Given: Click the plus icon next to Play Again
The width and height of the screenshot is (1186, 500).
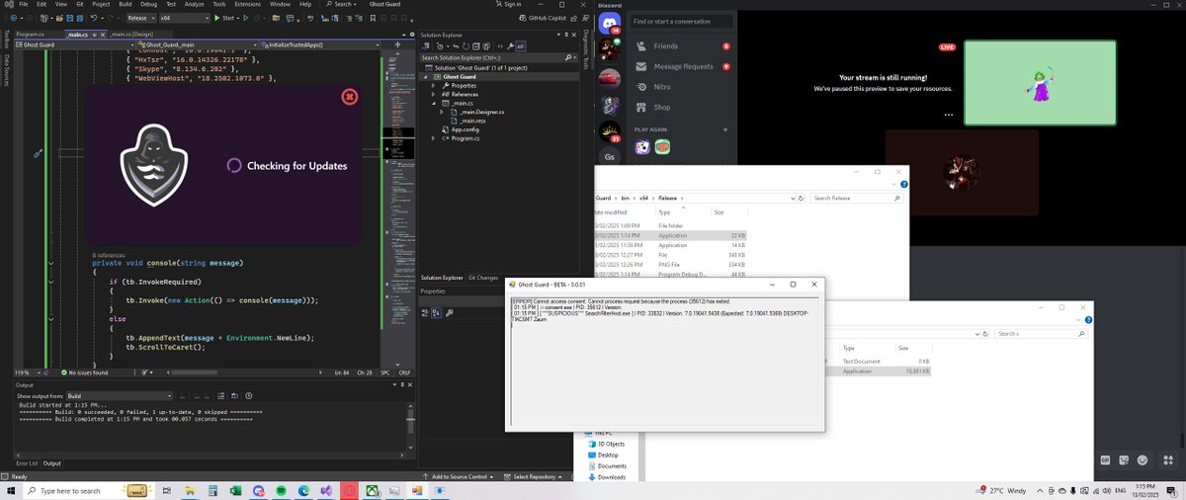Looking at the screenshot, I should (x=725, y=129).
